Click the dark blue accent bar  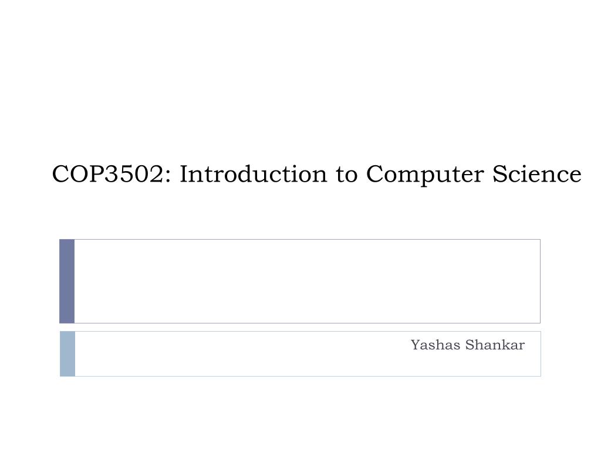pos(67,281)
